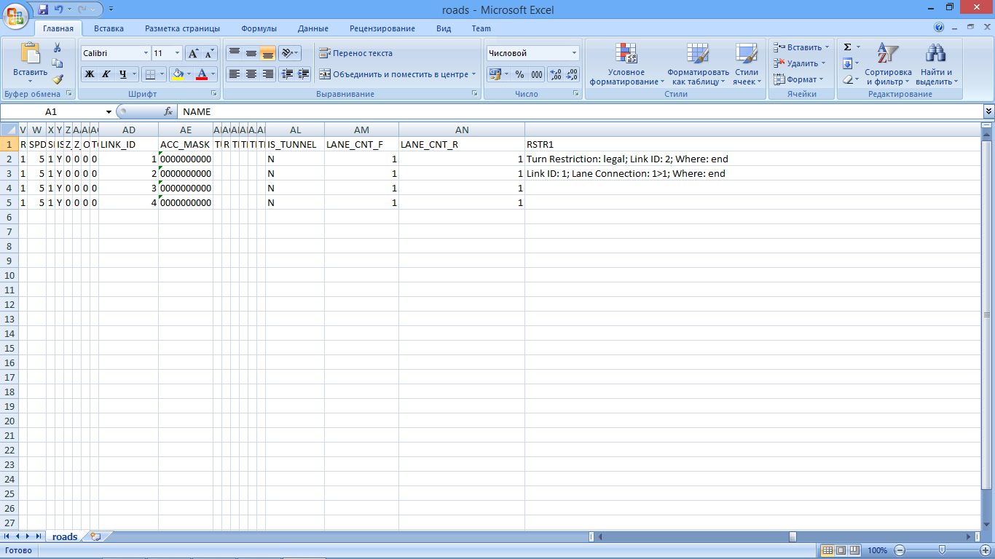The width and height of the screenshot is (995, 559).
Task: Center-align text horizontally in the cell
Action: tap(251, 74)
